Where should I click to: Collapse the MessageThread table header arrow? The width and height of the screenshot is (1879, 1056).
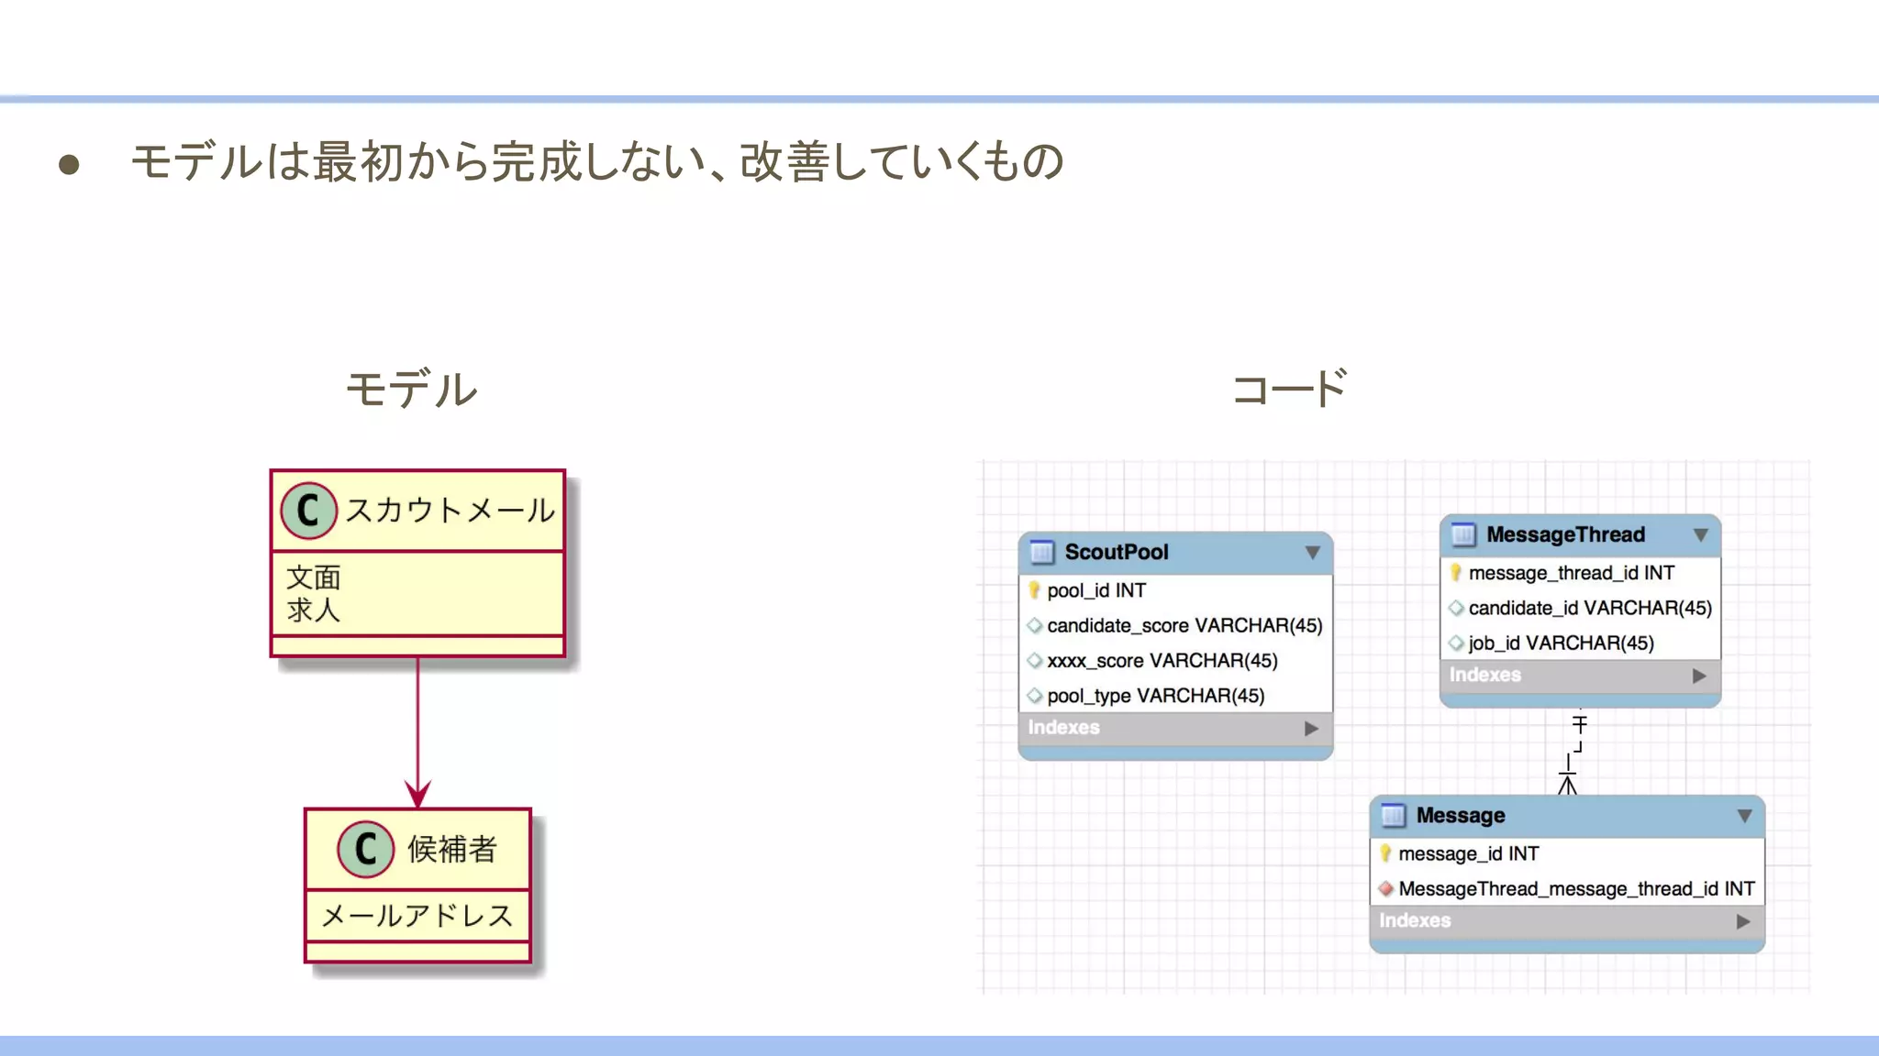1700,535
